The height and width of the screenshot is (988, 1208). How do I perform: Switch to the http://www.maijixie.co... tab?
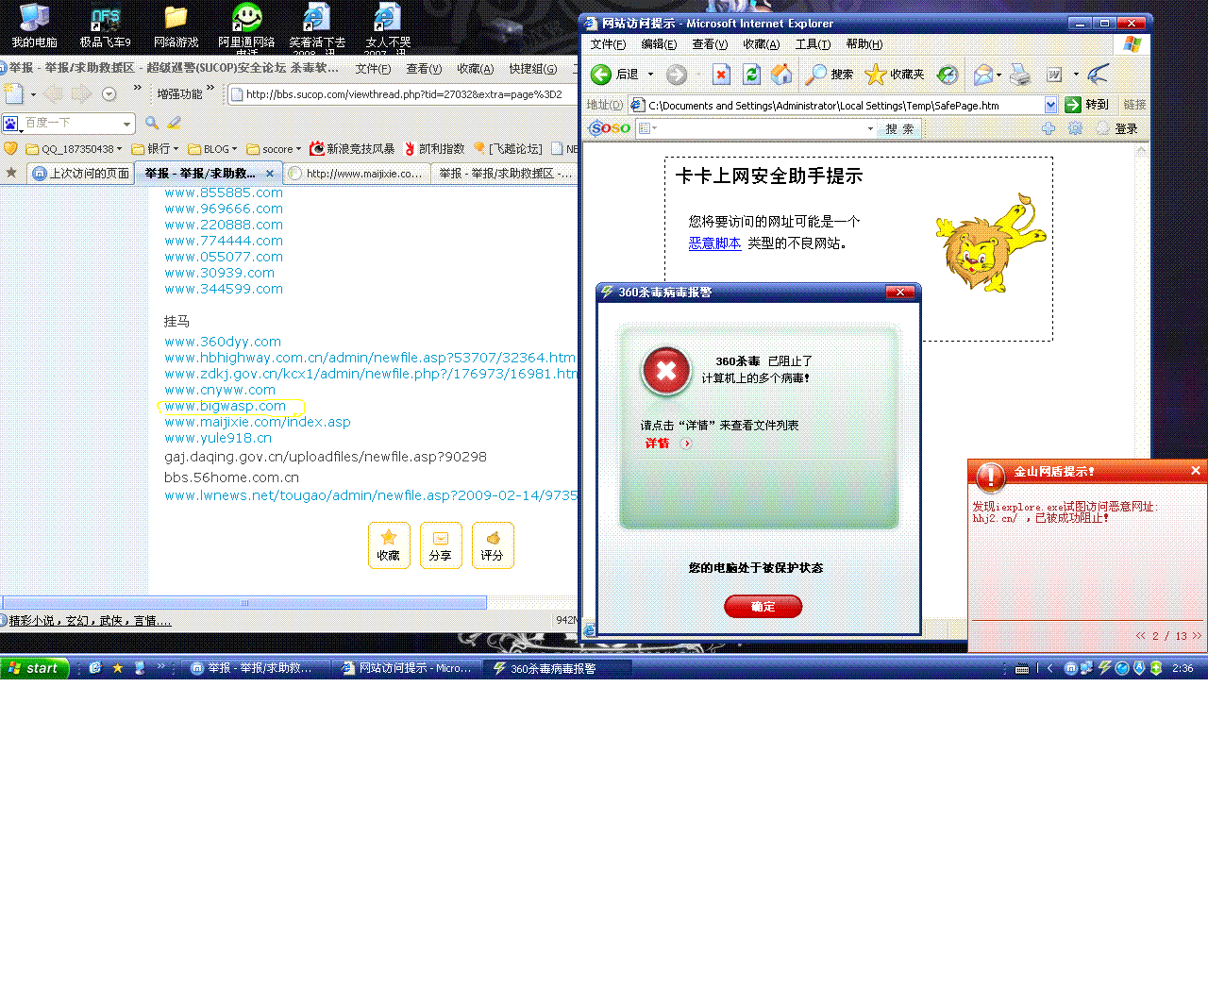tap(357, 174)
